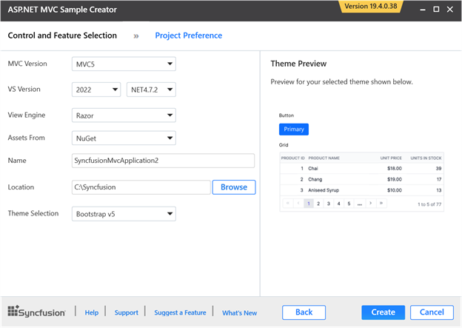
Task: Click the Back button
Action: (x=304, y=312)
